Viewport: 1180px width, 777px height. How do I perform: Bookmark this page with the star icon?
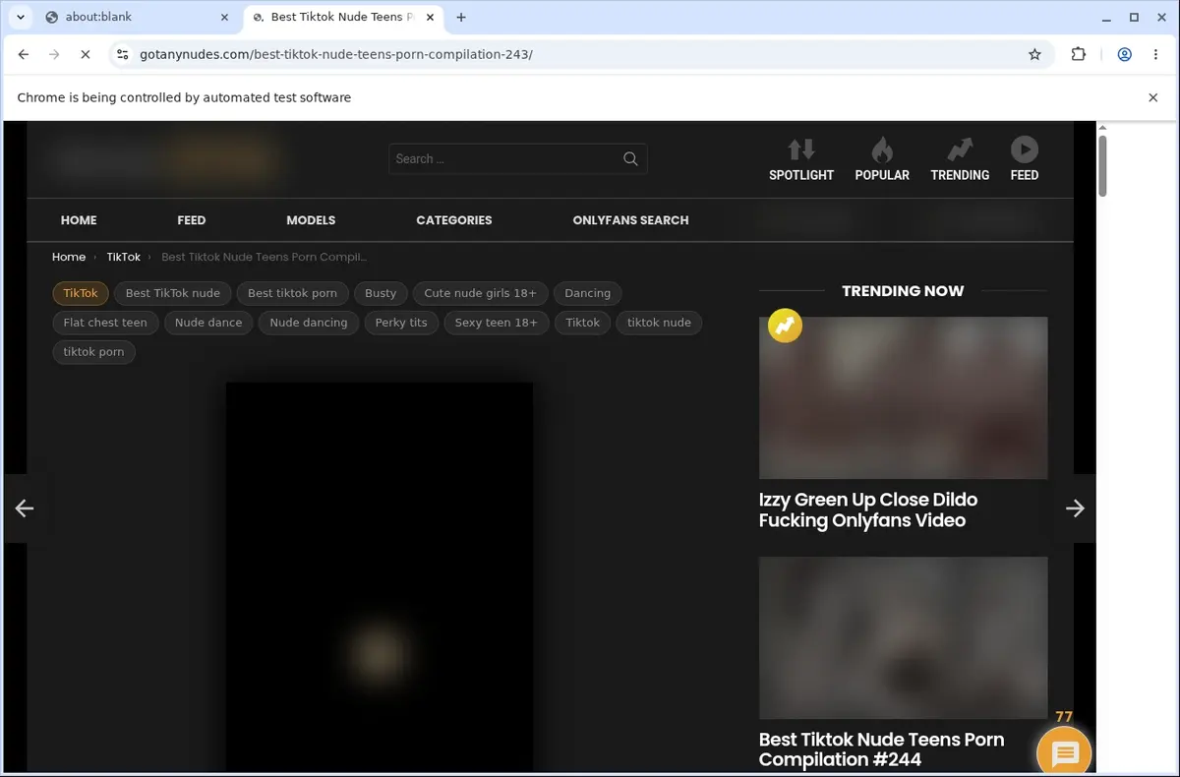pos(1034,55)
